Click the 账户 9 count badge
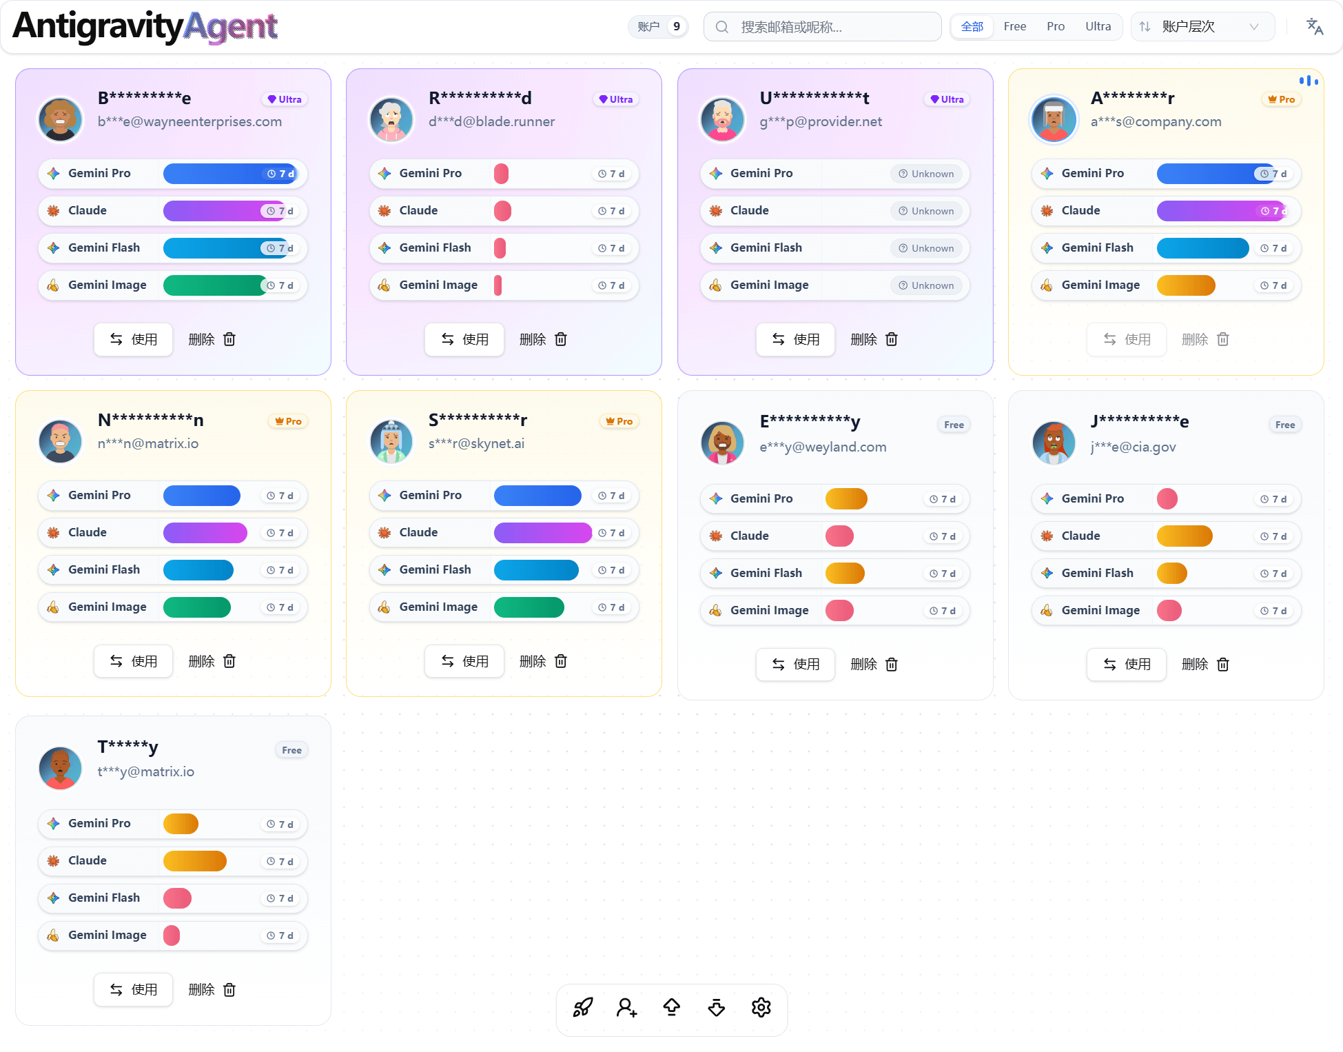The image size is (1343, 1052). [x=659, y=27]
